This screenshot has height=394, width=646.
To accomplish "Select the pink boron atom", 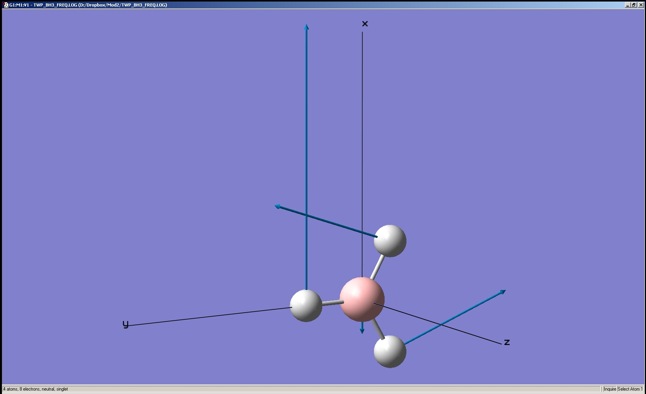I will pos(362,300).
